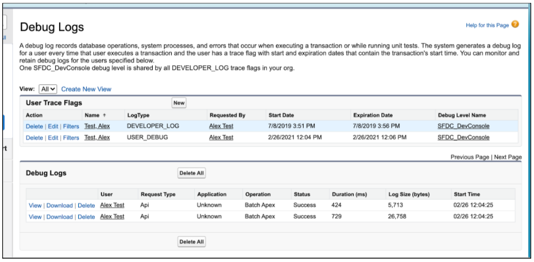Open Filters for the DEVELOPER_LOG trace flag
The width and height of the screenshot is (534, 262).
(71, 126)
